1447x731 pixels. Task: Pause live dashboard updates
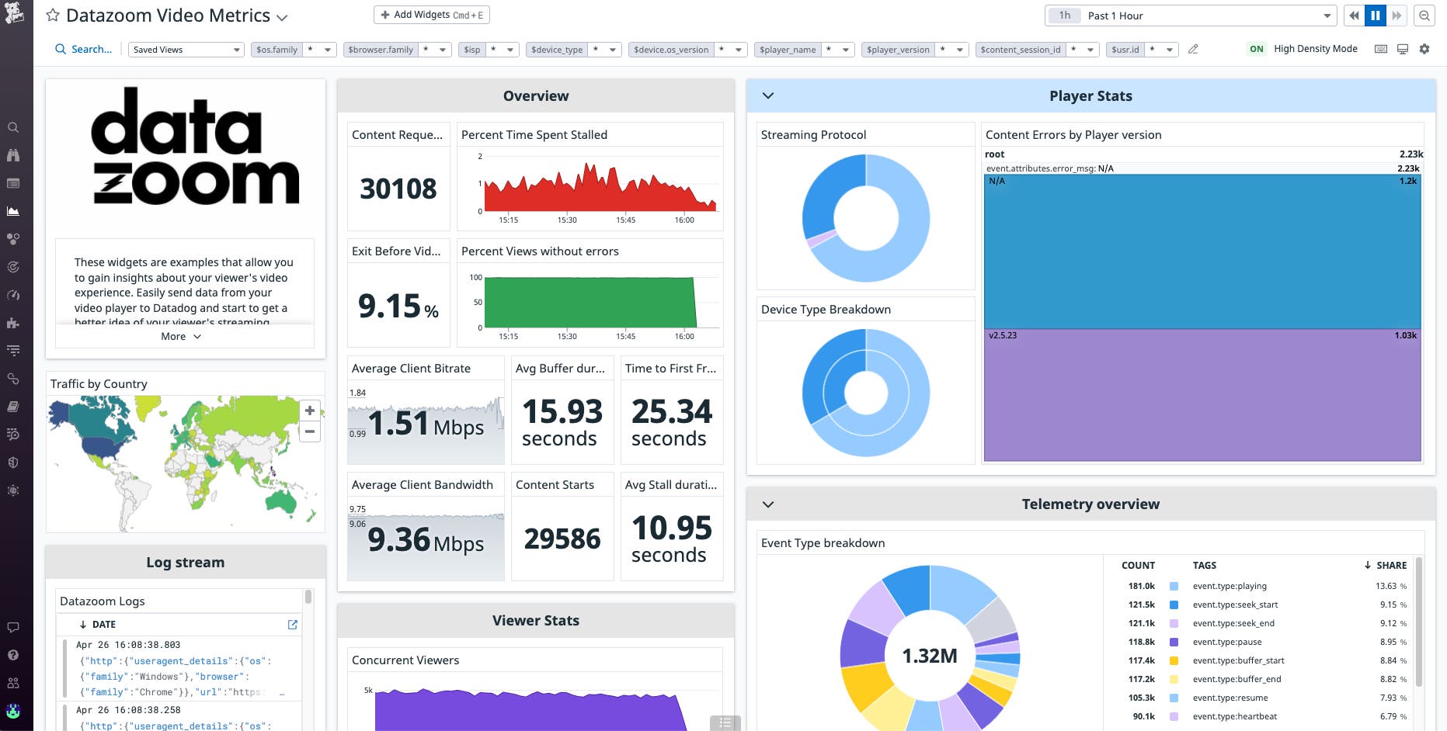[1375, 15]
